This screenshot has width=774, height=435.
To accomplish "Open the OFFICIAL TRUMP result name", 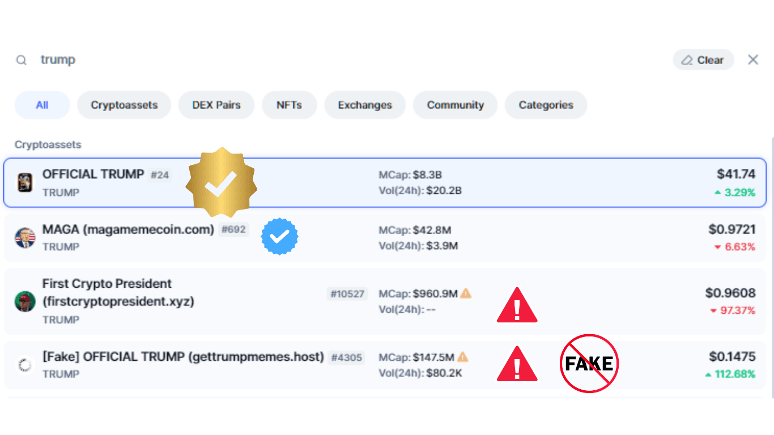I will (93, 174).
